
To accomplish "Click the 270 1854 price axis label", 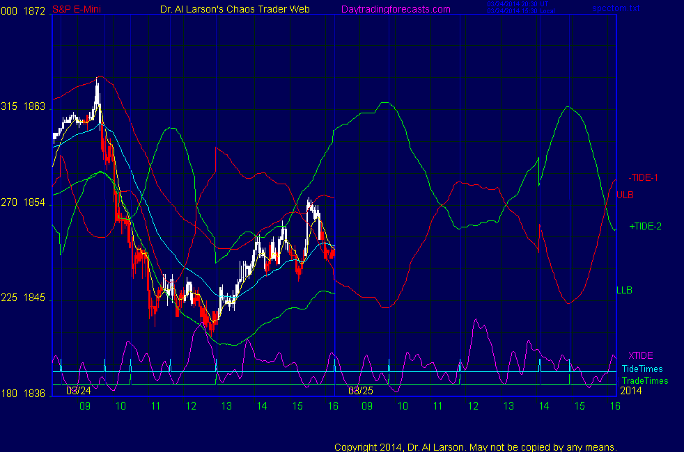I will [x=23, y=202].
